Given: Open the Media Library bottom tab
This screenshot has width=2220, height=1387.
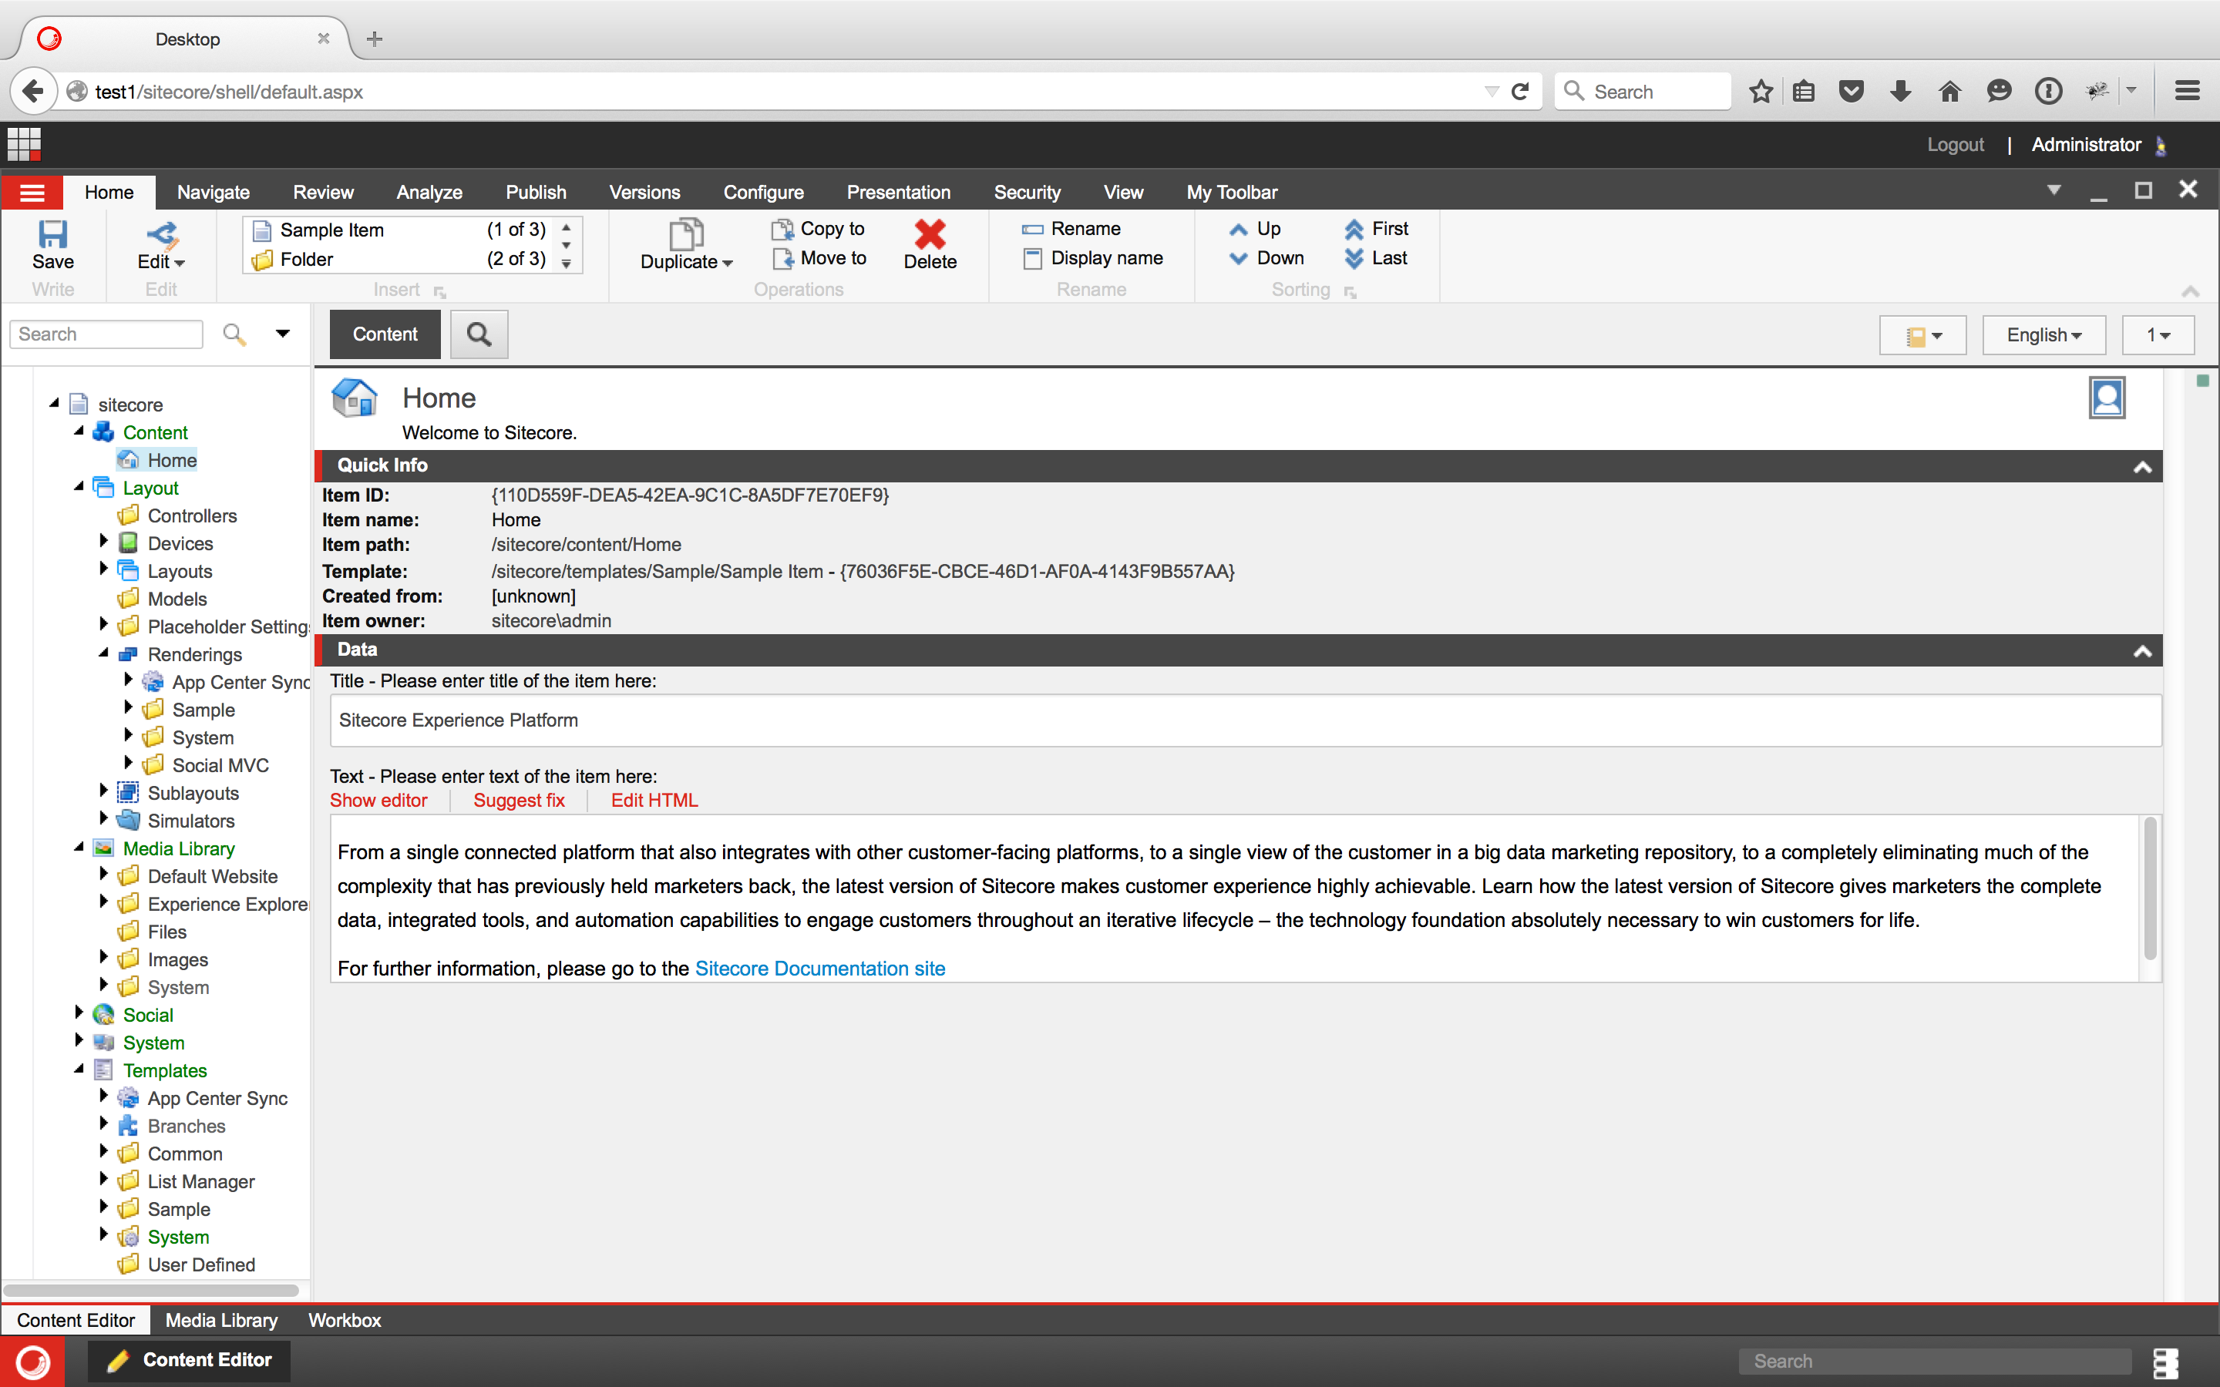Looking at the screenshot, I should [221, 1320].
